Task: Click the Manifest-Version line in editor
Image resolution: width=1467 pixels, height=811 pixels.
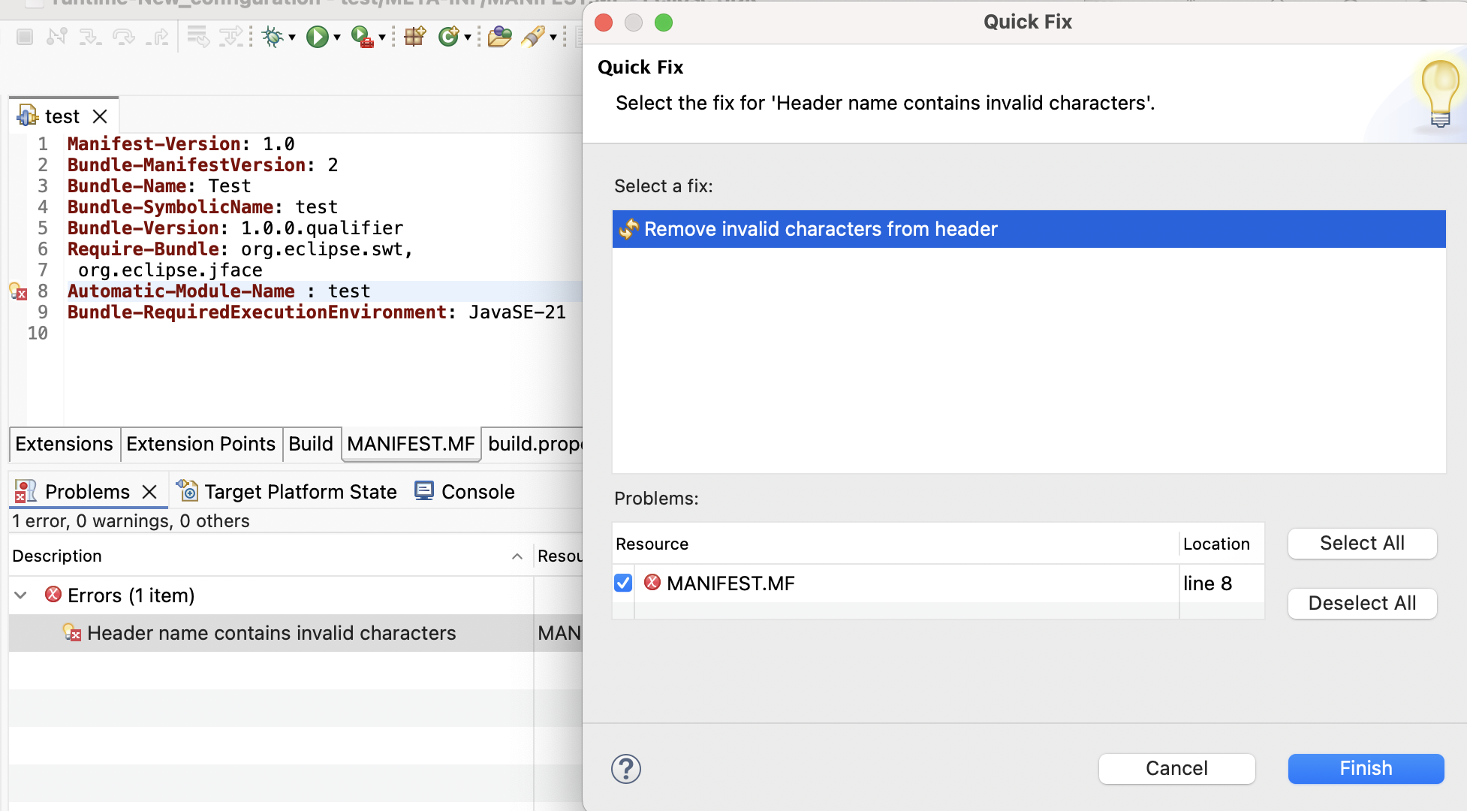Action: 181,144
